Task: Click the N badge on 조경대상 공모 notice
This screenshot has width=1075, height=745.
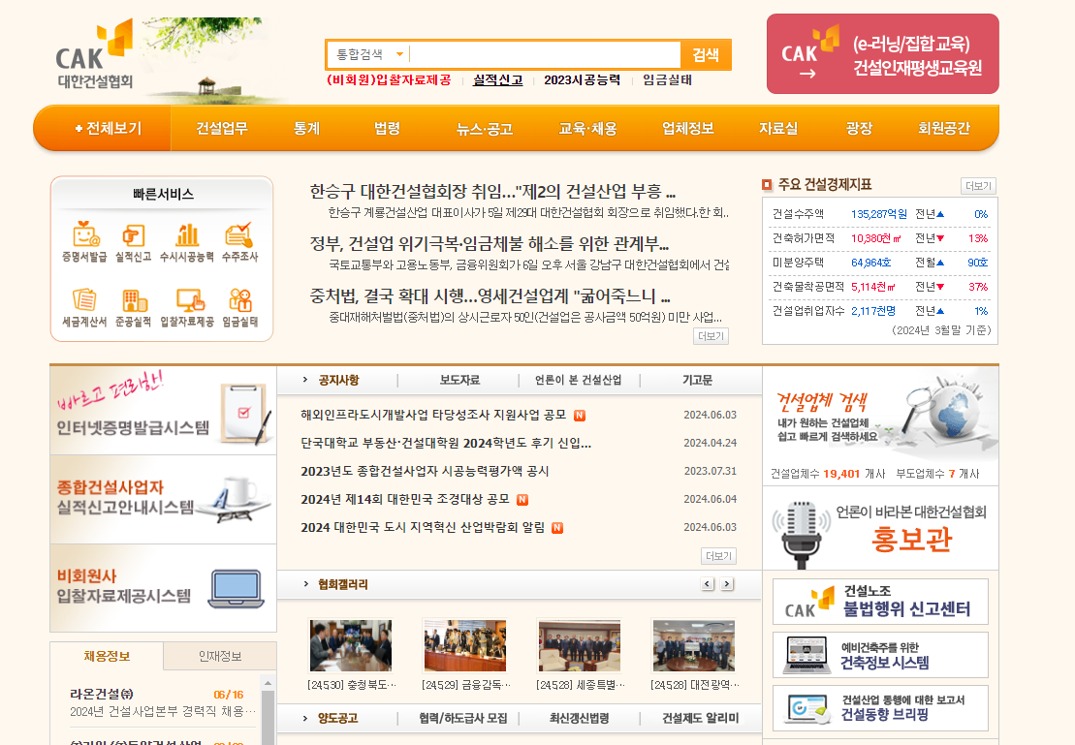Action: pos(522,500)
